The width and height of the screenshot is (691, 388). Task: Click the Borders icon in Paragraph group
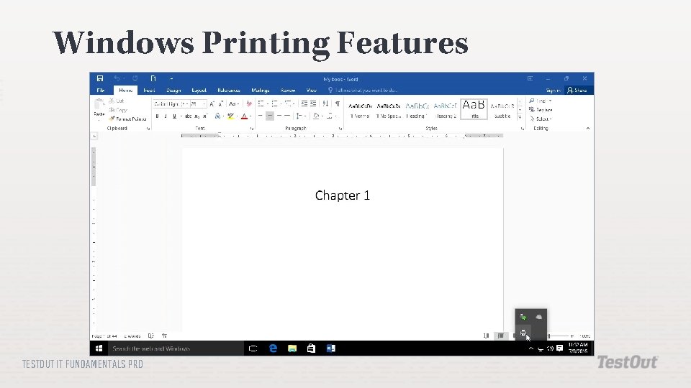[329, 116]
